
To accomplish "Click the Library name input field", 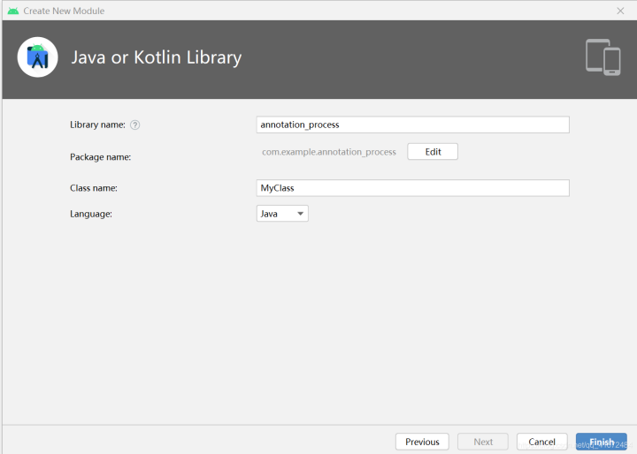I will (x=413, y=125).
